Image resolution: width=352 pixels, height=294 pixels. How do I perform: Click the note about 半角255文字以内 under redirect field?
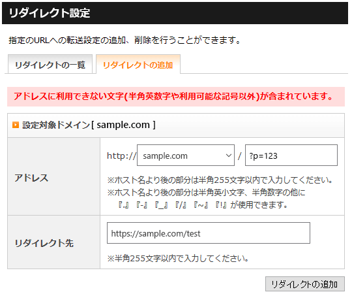point(178,259)
